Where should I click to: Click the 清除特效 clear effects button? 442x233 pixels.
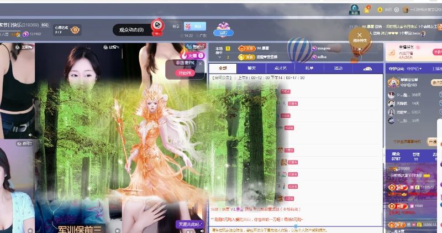coord(360,37)
